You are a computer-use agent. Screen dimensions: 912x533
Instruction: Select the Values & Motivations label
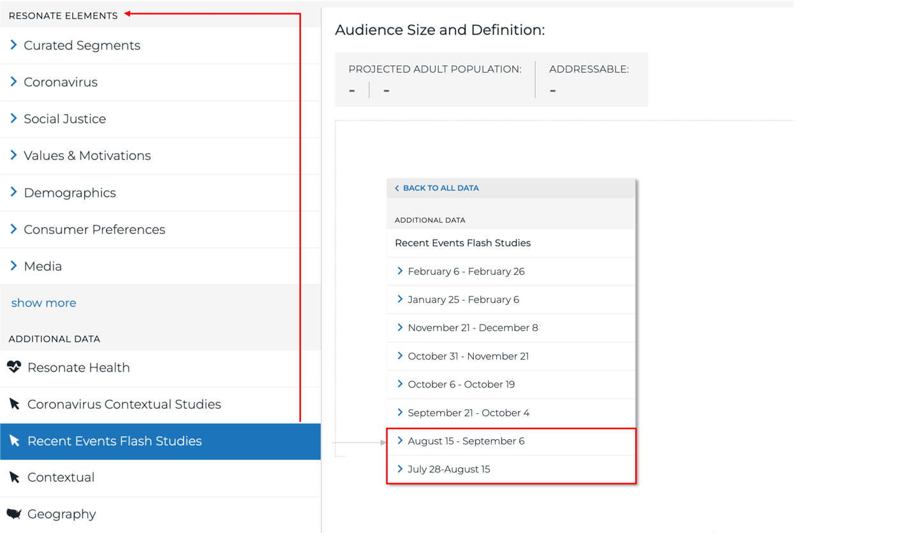[87, 156]
